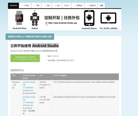
Task: Click the 版本: 3.0.1.0 text
Action: (x=53, y=56)
